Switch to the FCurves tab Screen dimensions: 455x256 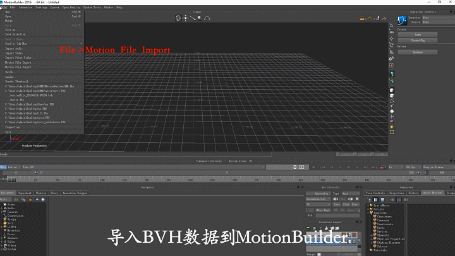[41, 193]
